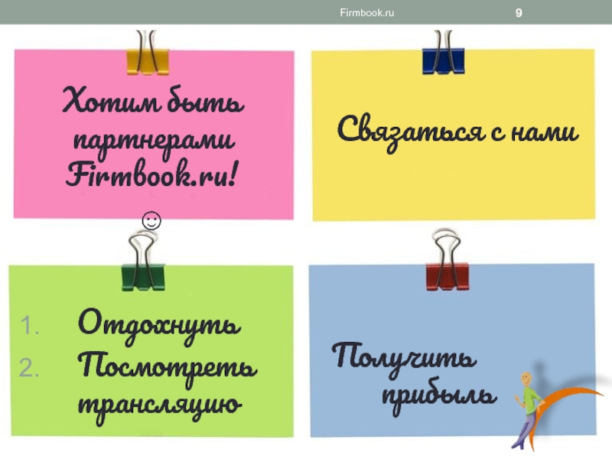Click the text "Связаться с нами"
The width and height of the screenshot is (612, 459).
(x=457, y=132)
